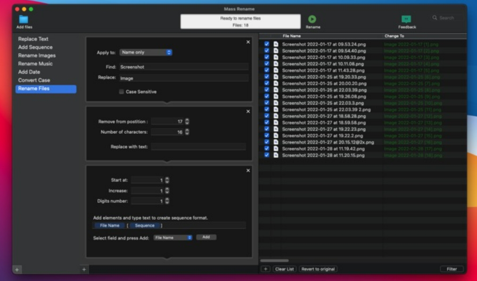The width and height of the screenshot is (477, 281).
Task: Click the Clear List button
Action: click(284, 269)
